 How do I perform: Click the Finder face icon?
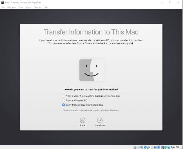tap(91, 70)
